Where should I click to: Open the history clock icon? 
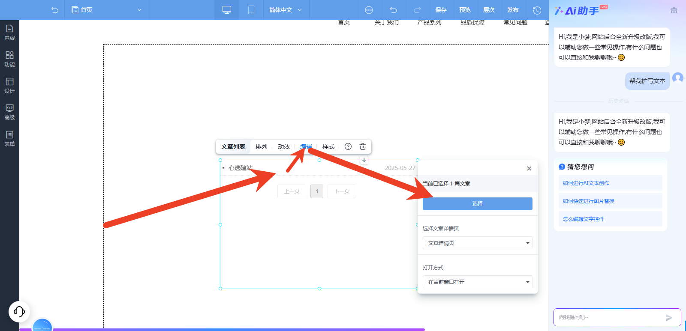click(x=537, y=10)
